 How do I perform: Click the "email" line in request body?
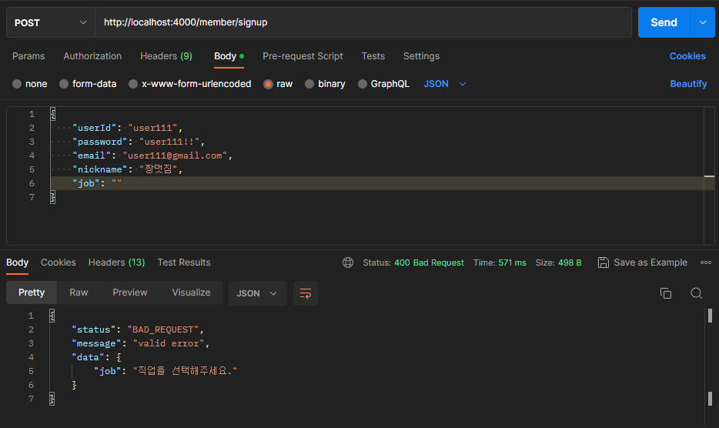[152, 155]
